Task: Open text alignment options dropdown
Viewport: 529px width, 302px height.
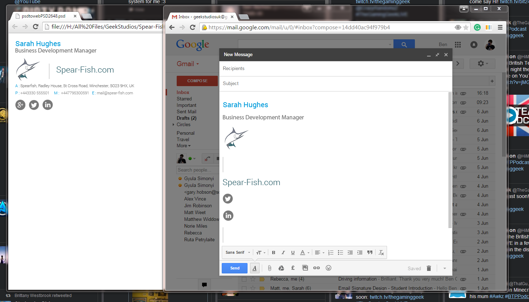Action: point(319,253)
